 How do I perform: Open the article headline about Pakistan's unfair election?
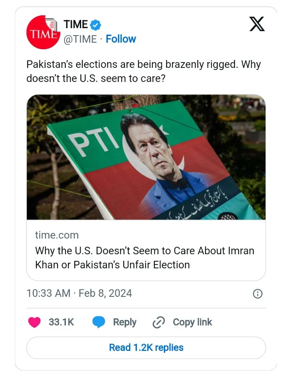(144, 258)
